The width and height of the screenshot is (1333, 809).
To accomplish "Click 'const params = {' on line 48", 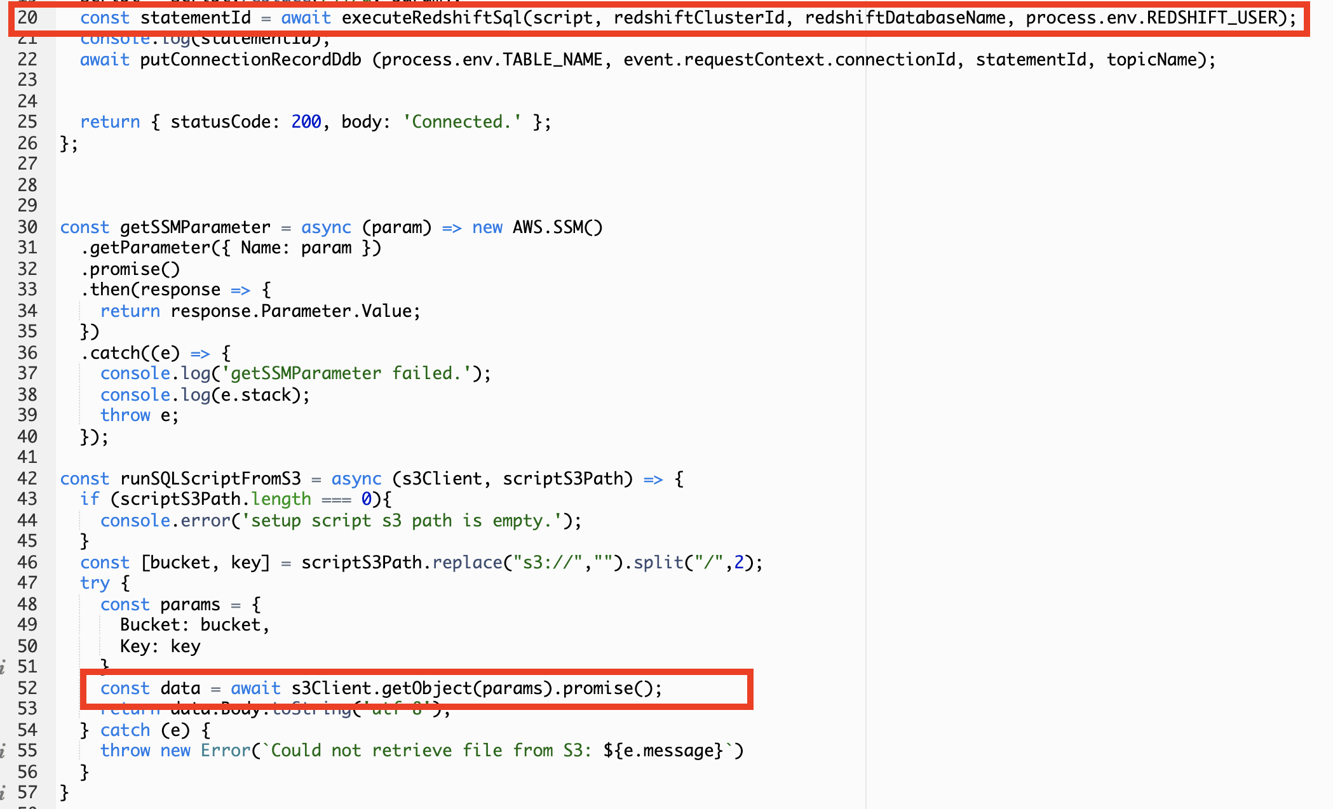I will tap(180, 604).
